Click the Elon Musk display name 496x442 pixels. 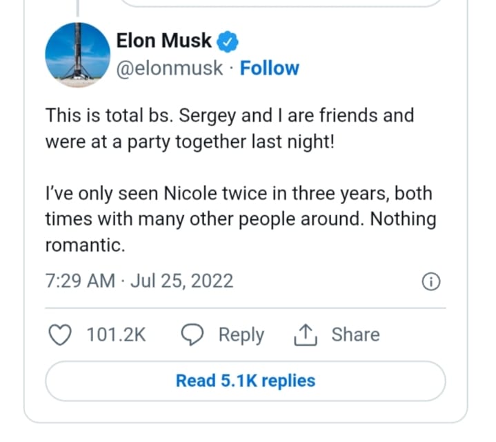click(164, 41)
